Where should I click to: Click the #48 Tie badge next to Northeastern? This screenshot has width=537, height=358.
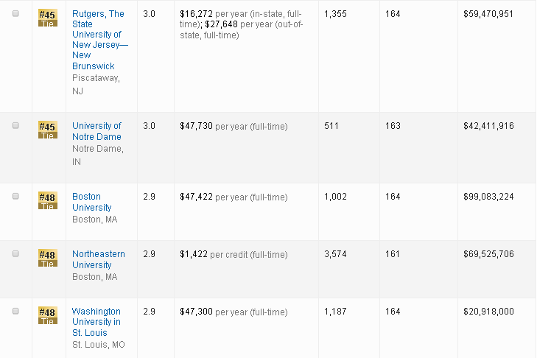47,258
